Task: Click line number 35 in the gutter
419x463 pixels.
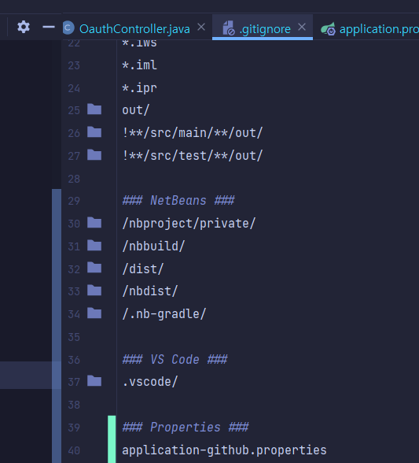Action: pyautogui.click(x=74, y=337)
